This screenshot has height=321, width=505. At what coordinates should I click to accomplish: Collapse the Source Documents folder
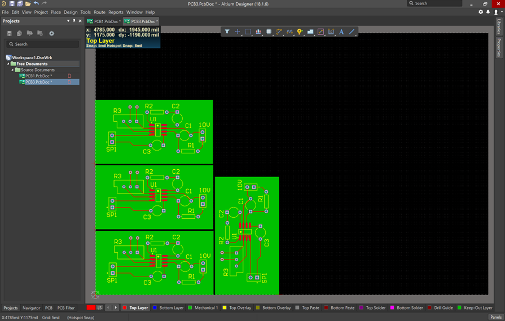click(x=13, y=70)
